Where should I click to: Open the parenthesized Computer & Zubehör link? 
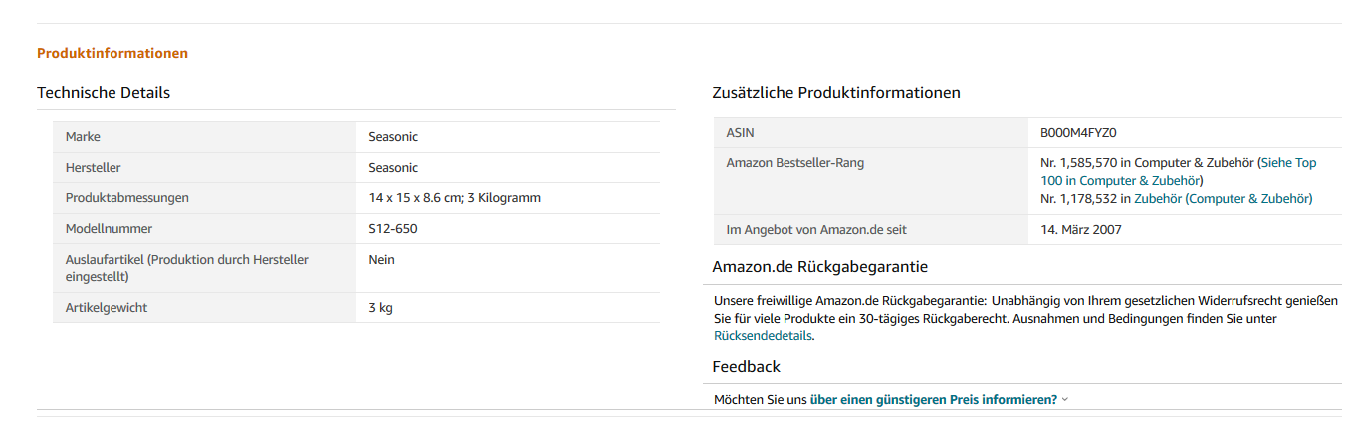(1248, 199)
